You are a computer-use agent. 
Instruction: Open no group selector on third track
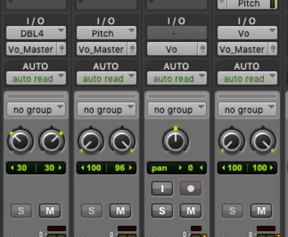pos(177,109)
